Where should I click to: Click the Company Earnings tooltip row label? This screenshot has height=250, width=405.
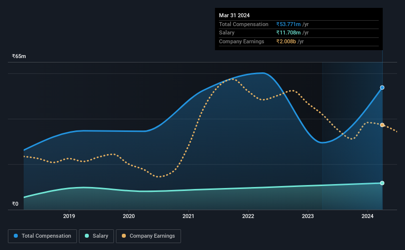[242, 41]
